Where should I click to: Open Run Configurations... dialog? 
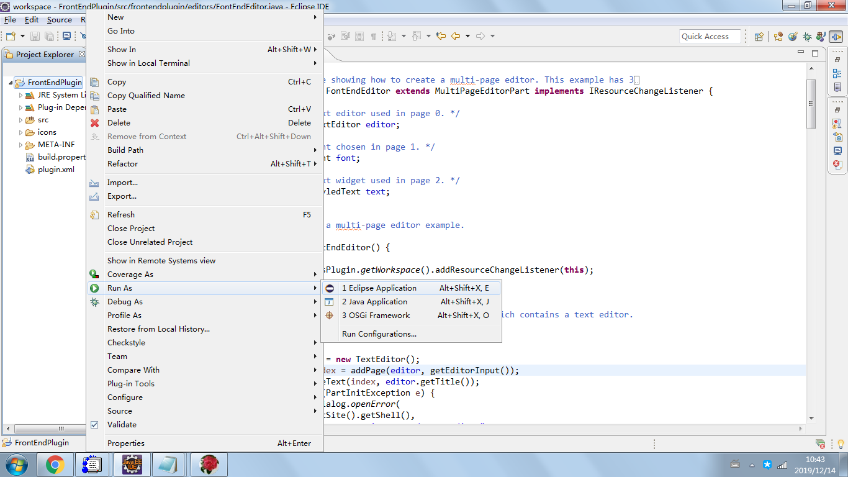pos(411,334)
